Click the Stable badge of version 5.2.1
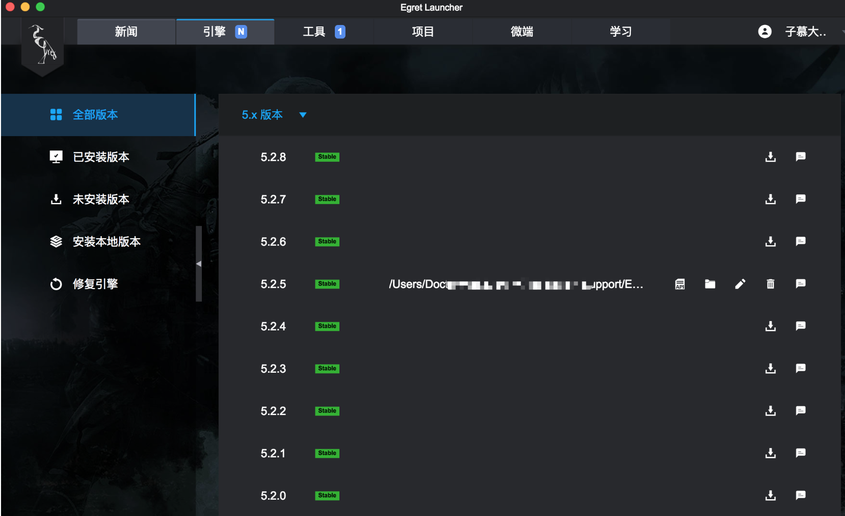Screen dimensions: 845x516 point(327,453)
